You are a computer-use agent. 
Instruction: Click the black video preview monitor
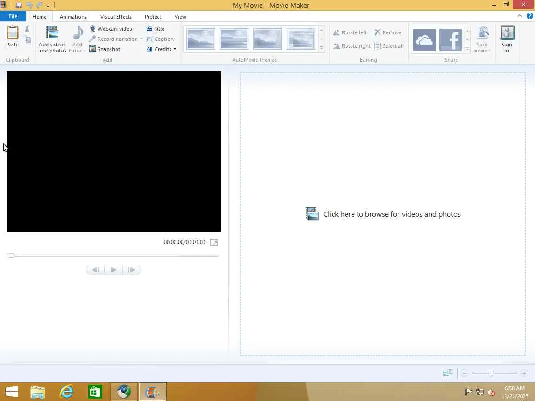click(114, 151)
